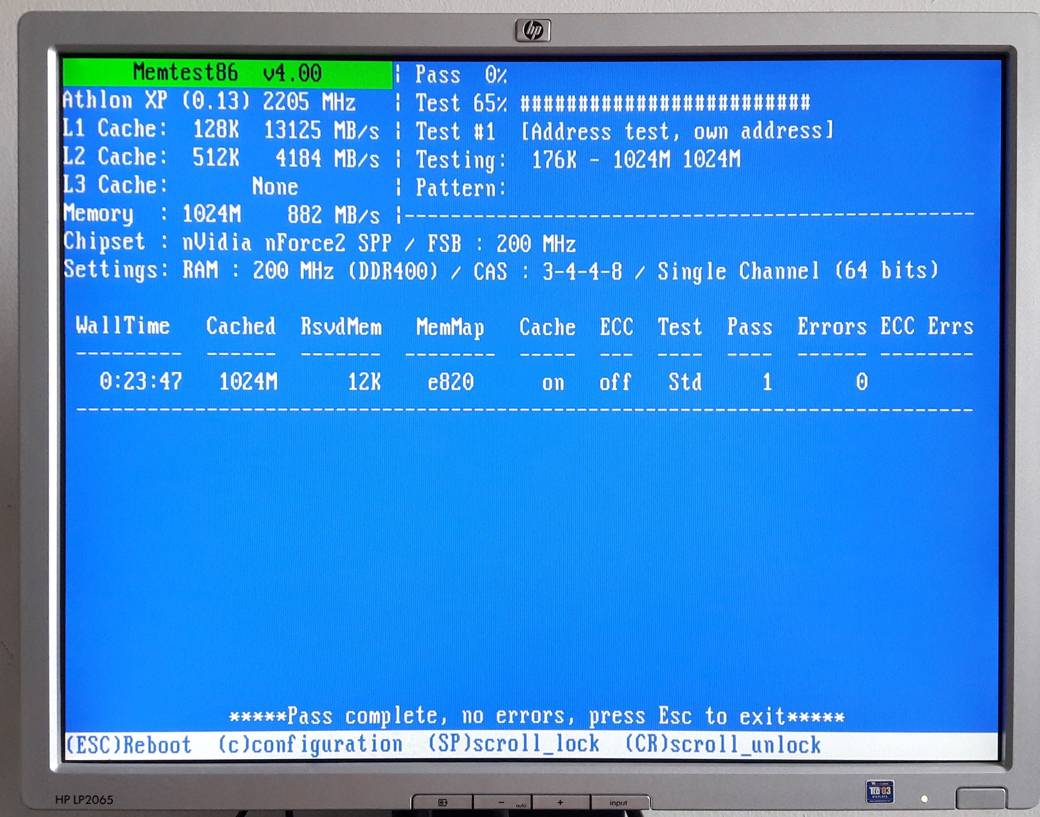The height and width of the screenshot is (817, 1040).
Task: Click the L1 Cache 128K value
Action: point(215,129)
